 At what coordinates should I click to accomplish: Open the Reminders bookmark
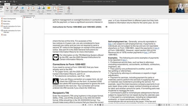[6, 24]
